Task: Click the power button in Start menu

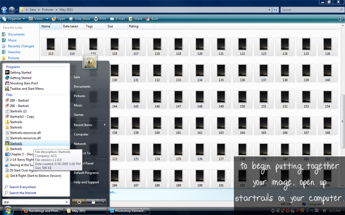Action: [x=79, y=202]
